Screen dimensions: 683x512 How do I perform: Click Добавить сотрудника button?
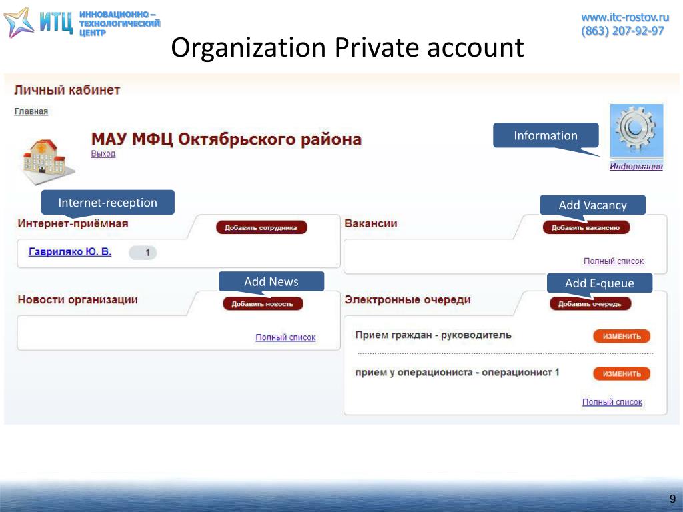point(261,227)
